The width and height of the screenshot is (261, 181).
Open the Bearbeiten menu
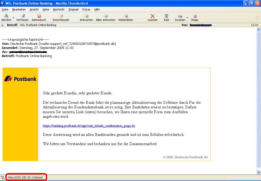[x=19, y=9]
